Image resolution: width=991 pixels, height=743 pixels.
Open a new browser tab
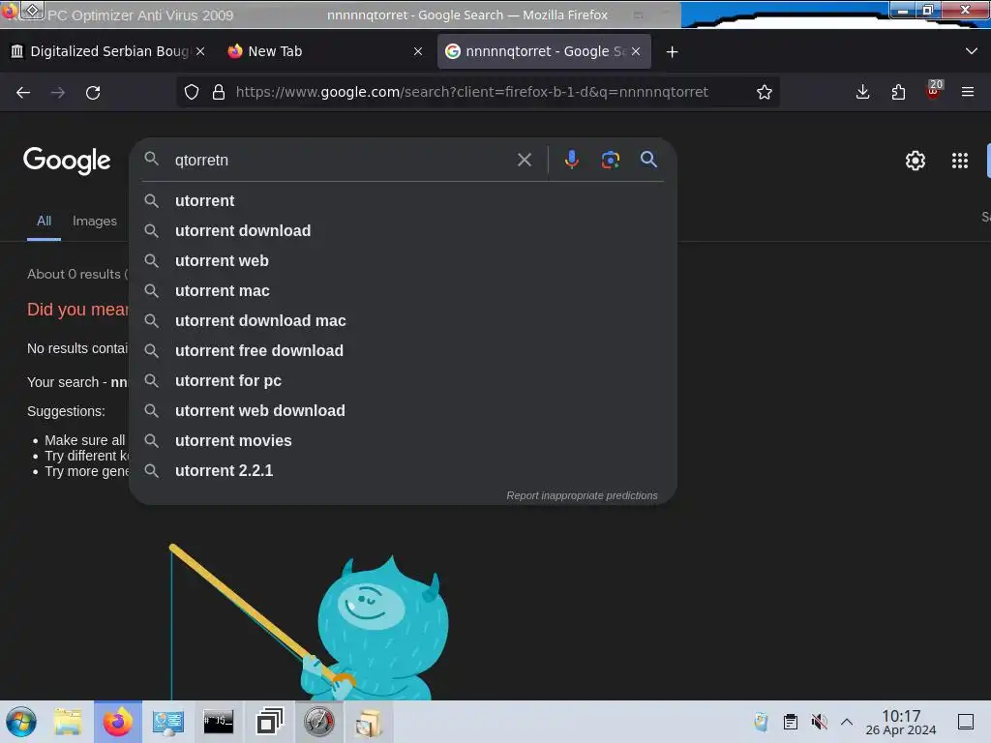pos(672,52)
